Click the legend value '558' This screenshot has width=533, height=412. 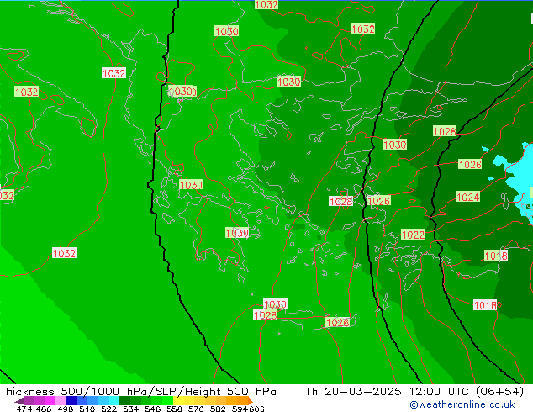[x=174, y=409]
